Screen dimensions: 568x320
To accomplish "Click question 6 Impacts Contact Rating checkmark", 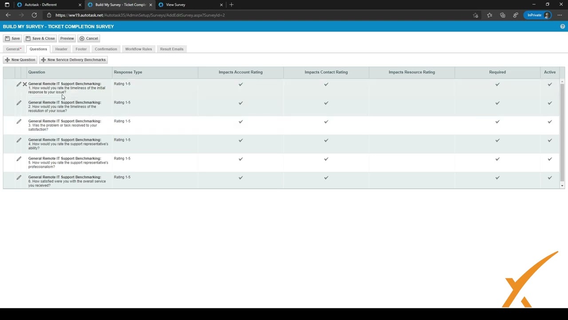I will [x=326, y=177].
